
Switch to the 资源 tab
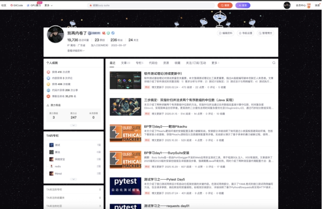point(166,63)
